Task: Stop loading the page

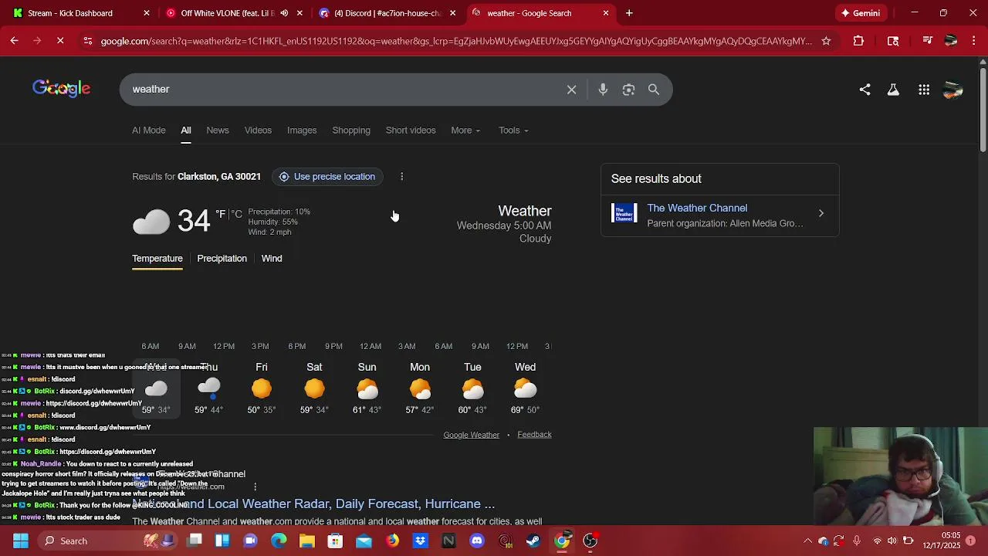Action: click(x=60, y=41)
